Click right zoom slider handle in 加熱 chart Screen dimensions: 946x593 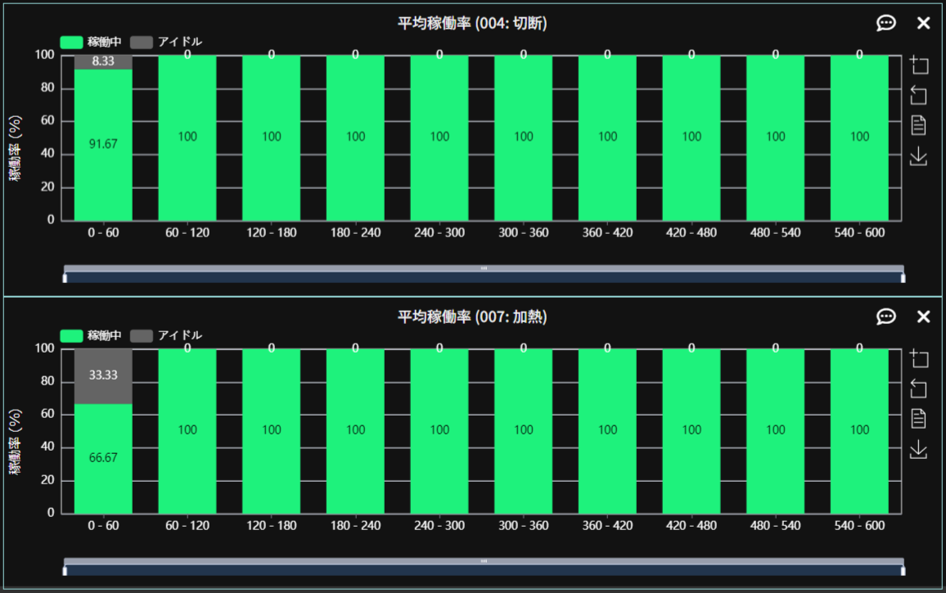point(903,571)
